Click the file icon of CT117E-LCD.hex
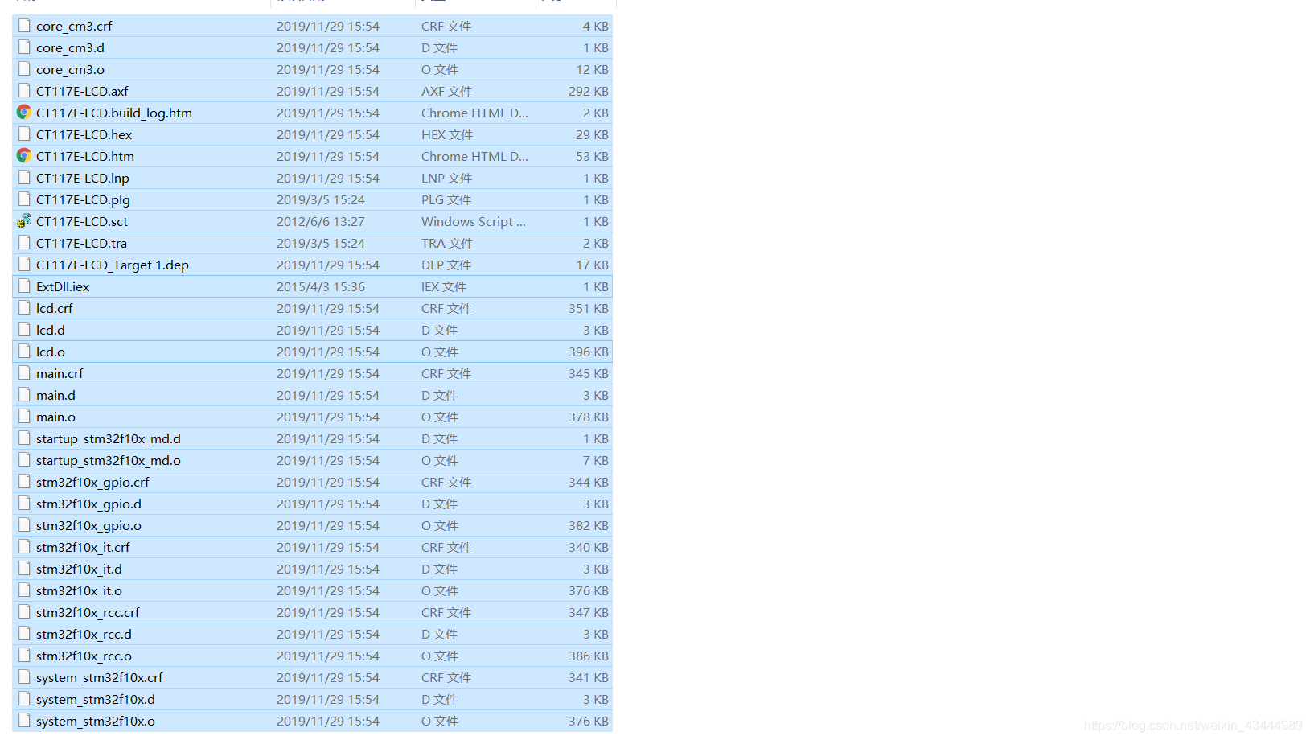 pyautogui.click(x=24, y=134)
